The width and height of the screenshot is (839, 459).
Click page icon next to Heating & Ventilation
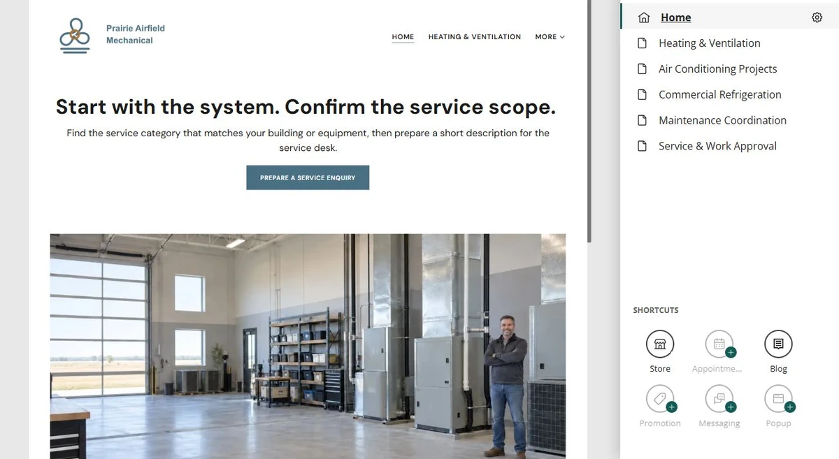click(642, 43)
